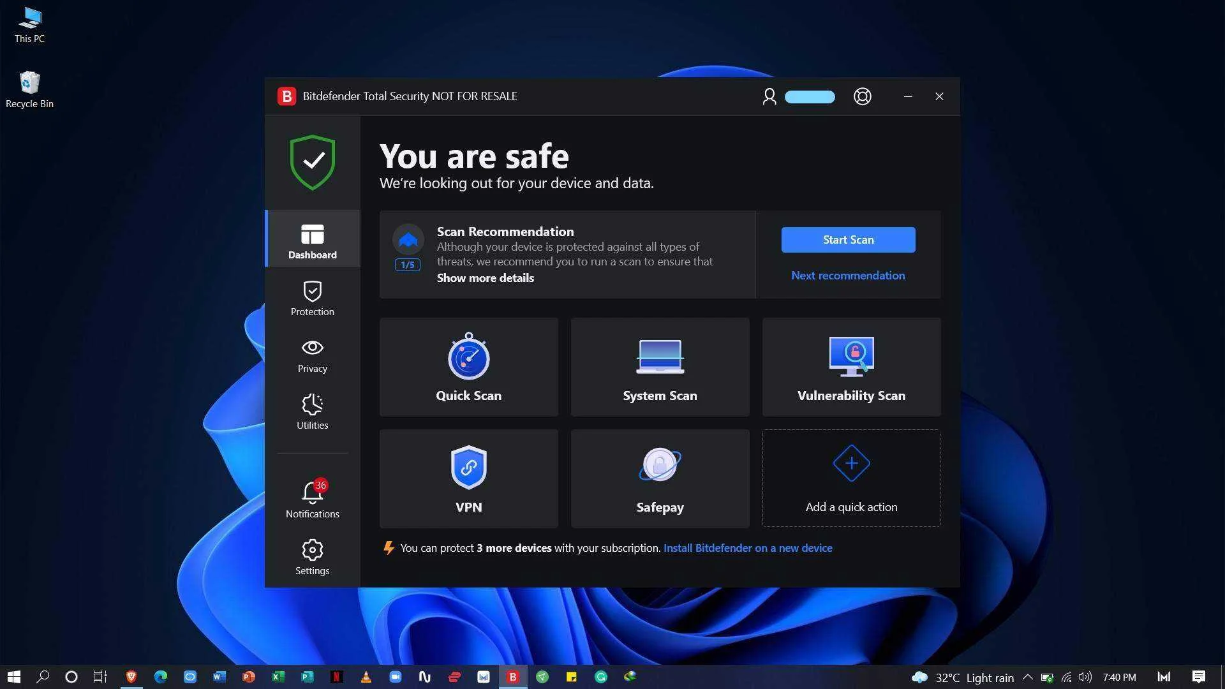Viewport: 1225px width, 689px height.
Task: Open the VPN tile
Action: (x=469, y=478)
